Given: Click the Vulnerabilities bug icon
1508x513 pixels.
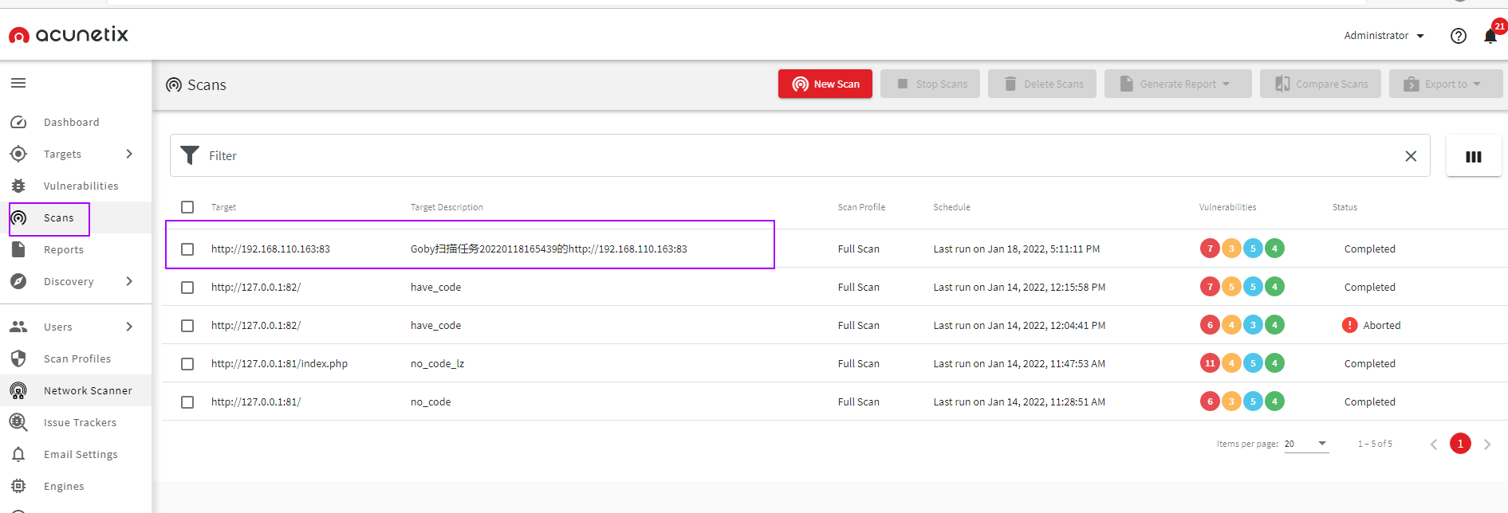Looking at the screenshot, I should [18, 186].
